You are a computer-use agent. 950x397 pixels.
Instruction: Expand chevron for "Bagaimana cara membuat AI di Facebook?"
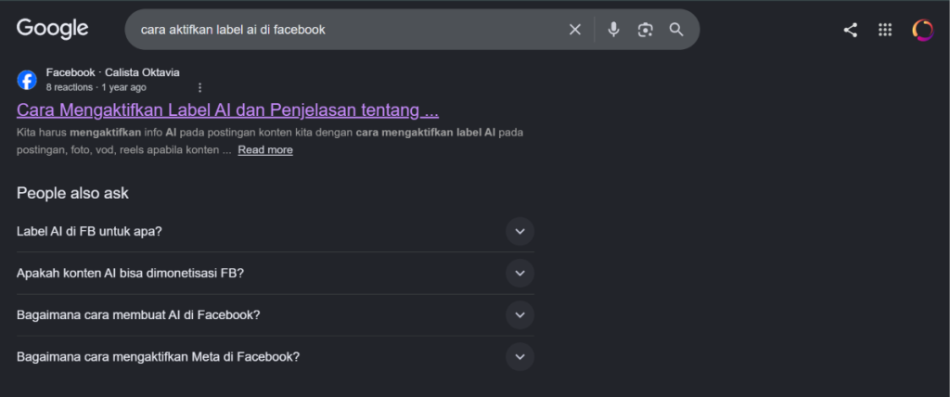pyautogui.click(x=520, y=314)
